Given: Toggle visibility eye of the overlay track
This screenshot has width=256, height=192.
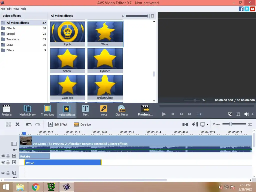Looking at the screenshot, I should point(3,173).
